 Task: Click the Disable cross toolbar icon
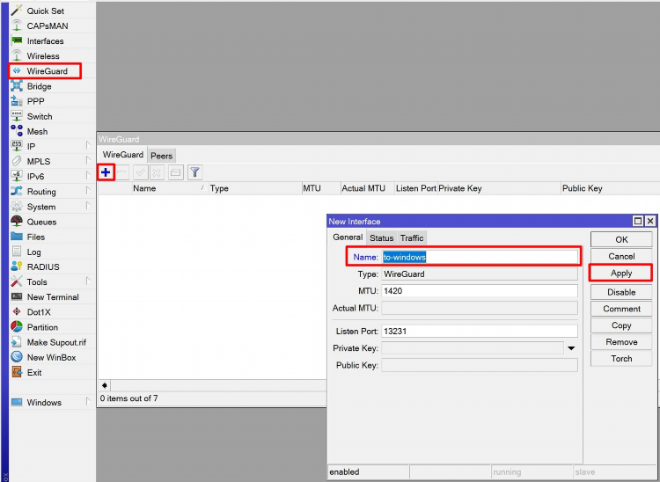(x=157, y=172)
